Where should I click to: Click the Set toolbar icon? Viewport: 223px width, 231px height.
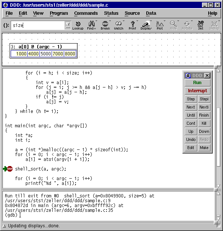(201, 25)
